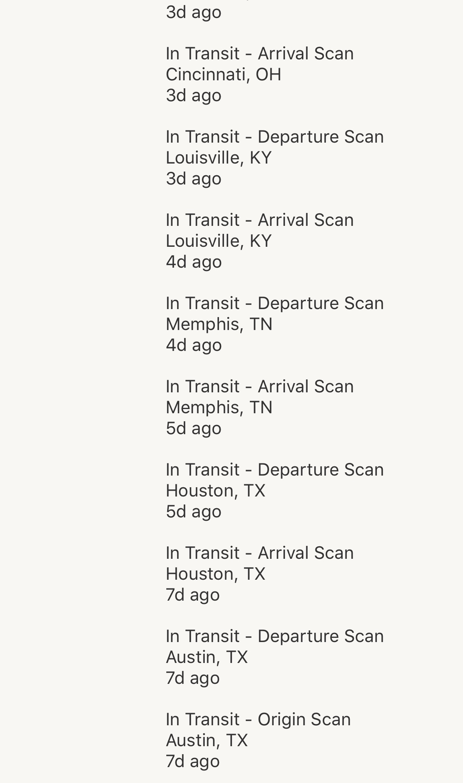The width and height of the screenshot is (463, 783).
Task: Open the Houston, TX departure scan heading
Action: point(275,470)
